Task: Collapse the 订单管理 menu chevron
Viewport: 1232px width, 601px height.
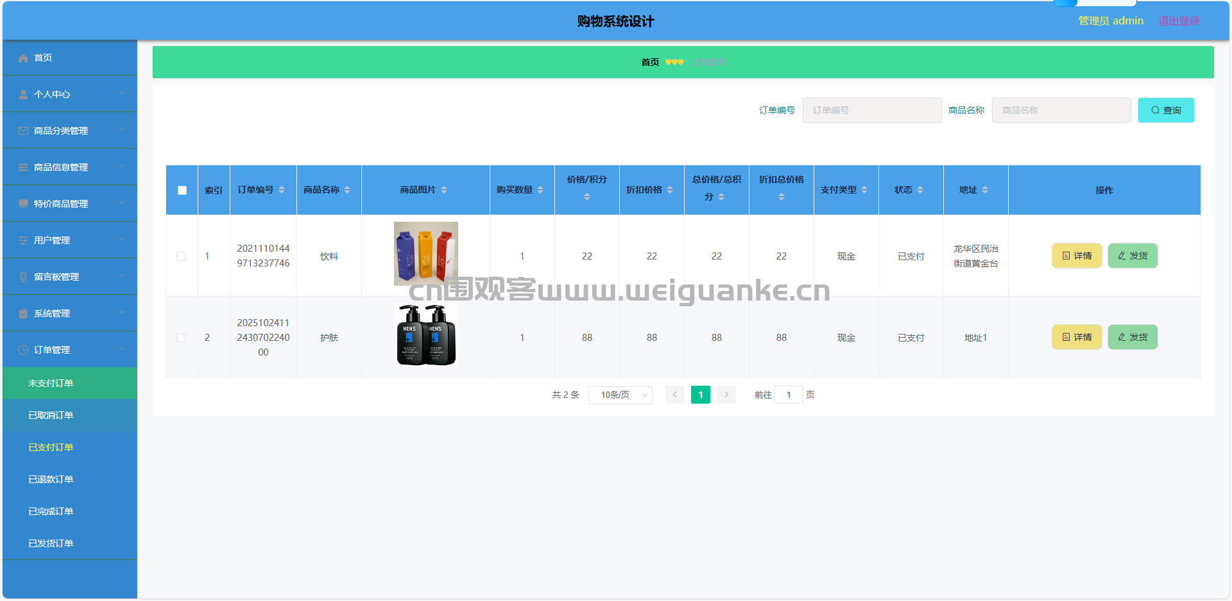Action: point(122,349)
